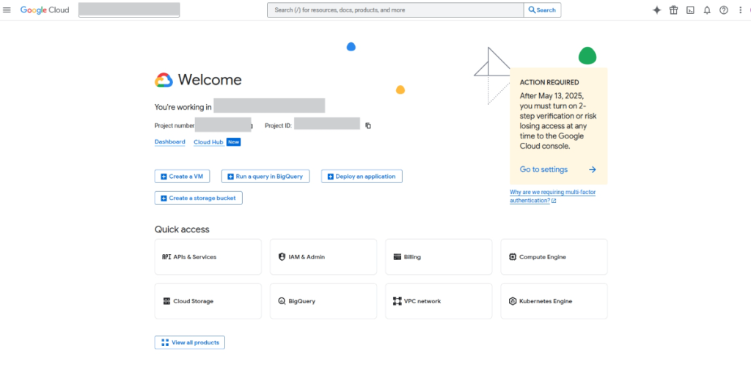The image size is (751, 389).
Task: Click the Compute Engine chip icon
Action: point(513,257)
